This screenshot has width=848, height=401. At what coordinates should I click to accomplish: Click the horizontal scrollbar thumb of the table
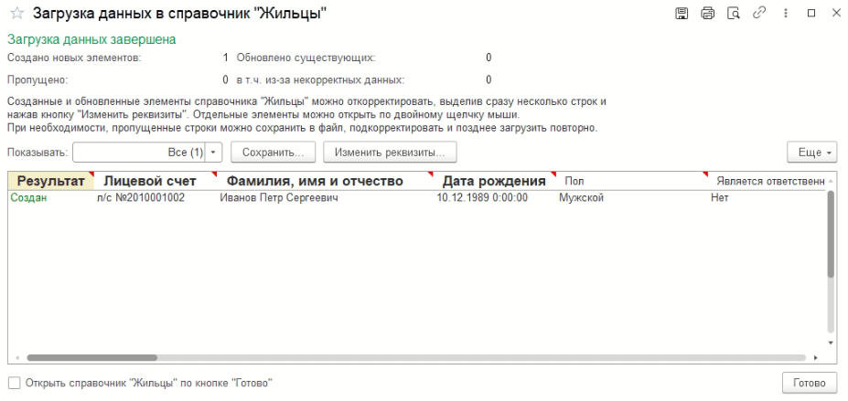coord(92,358)
